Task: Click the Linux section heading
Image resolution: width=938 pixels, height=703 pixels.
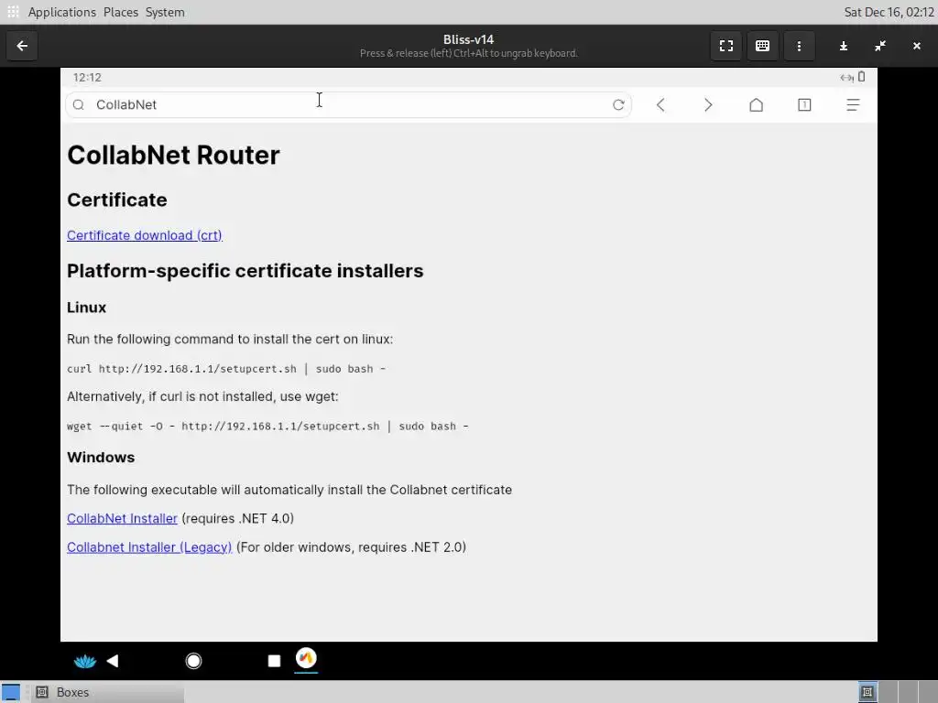Action: [x=86, y=308]
